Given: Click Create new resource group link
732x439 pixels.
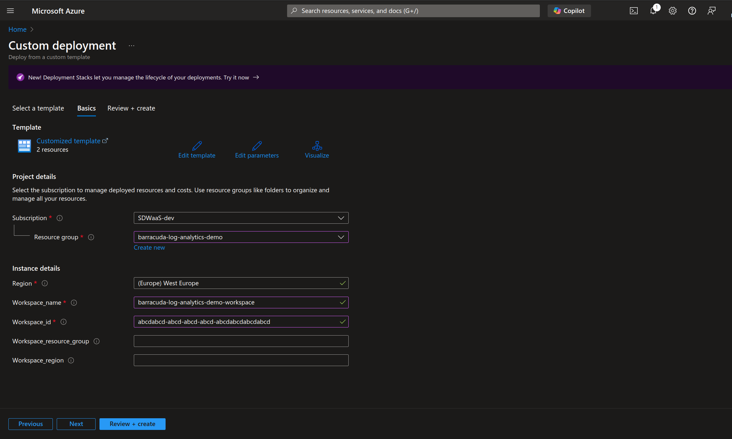Looking at the screenshot, I should (149, 247).
